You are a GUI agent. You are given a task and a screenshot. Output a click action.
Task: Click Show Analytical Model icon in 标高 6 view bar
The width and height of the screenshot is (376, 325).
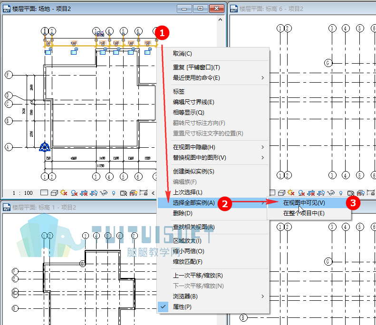361,193
